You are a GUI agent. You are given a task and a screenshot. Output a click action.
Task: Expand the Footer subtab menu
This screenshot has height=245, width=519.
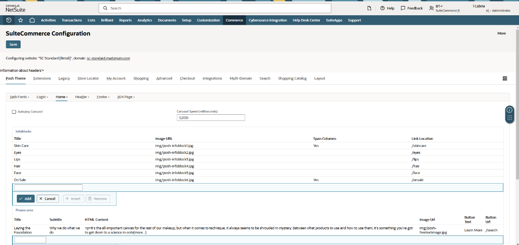pos(103,97)
